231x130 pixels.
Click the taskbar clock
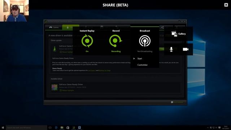[225, 127]
